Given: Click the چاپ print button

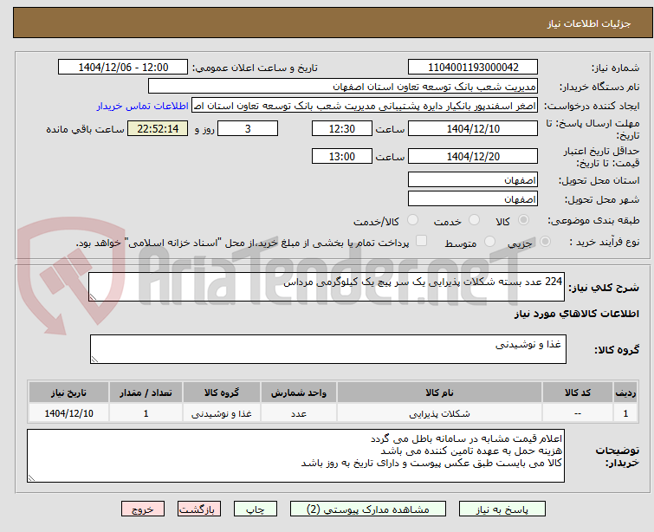Looking at the screenshot, I should pyautogui.click(x=256, y=509).
